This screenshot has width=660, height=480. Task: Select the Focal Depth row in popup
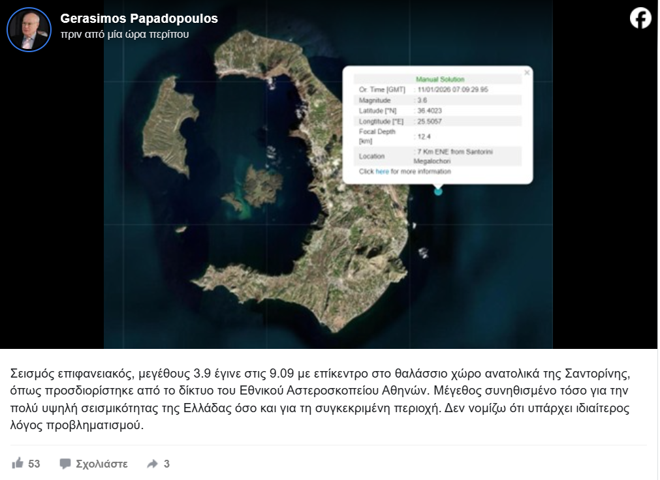pyautogui.click(x=437, y=136)
